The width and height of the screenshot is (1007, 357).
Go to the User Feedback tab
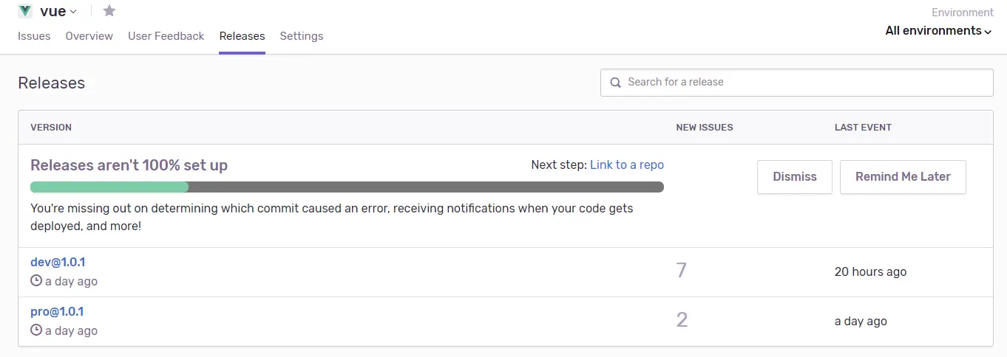point(166,36)
